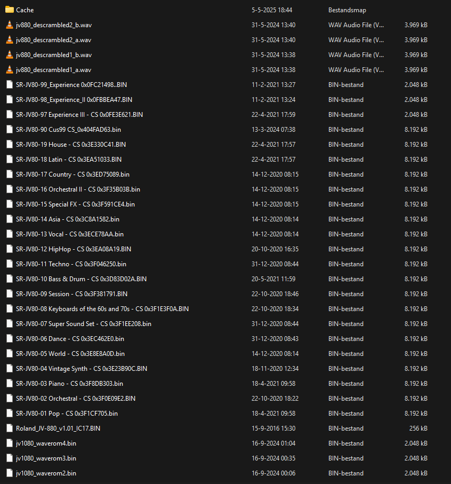
Task: Click the file name 'jv1080_waverom2.bin'
Action: [x=46, y=473]
